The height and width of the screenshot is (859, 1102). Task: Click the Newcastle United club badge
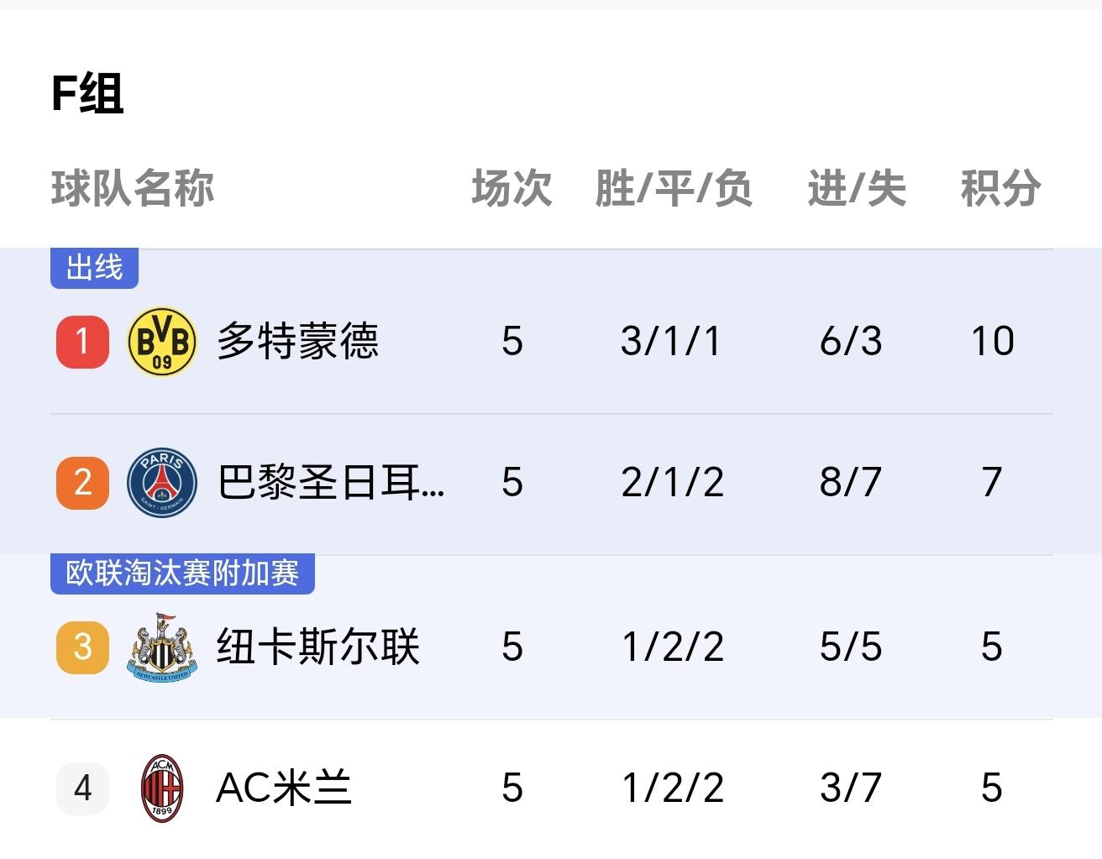(160, 647)
